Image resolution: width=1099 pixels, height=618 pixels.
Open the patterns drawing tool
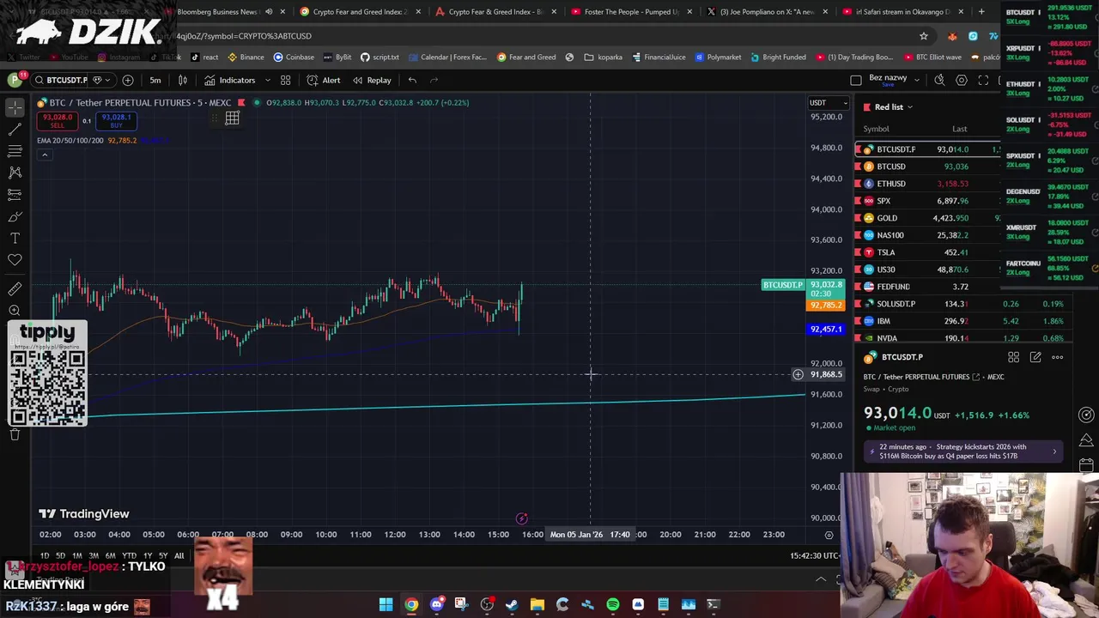pos(15,173)
